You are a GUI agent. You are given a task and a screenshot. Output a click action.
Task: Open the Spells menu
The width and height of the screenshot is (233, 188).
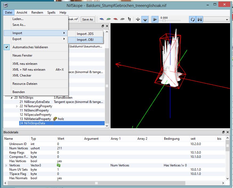tap(51, 13)
